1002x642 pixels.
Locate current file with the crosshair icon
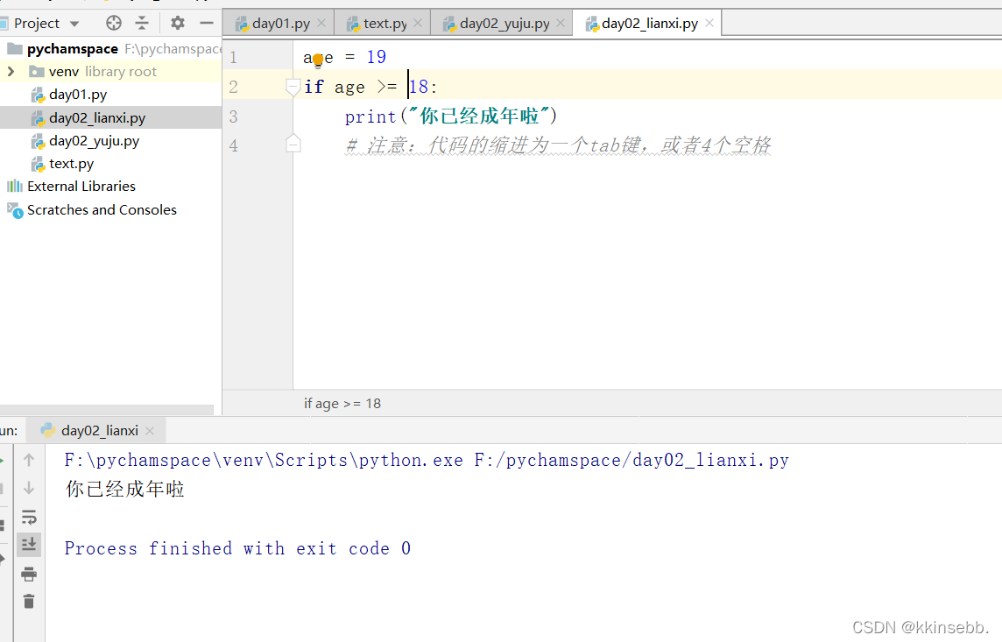(113, 23)
